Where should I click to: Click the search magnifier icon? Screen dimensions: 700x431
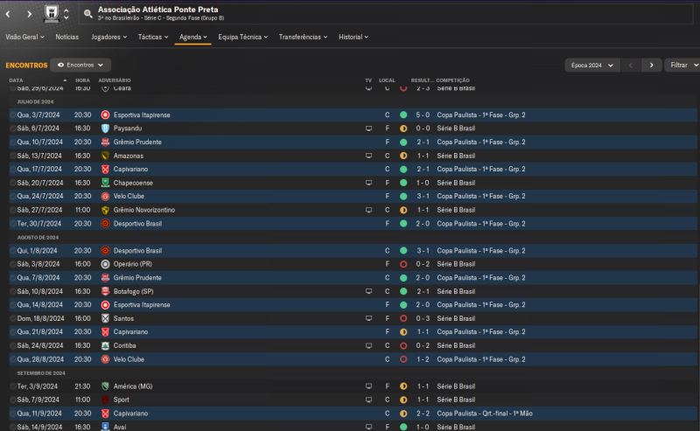click(88, 14)
